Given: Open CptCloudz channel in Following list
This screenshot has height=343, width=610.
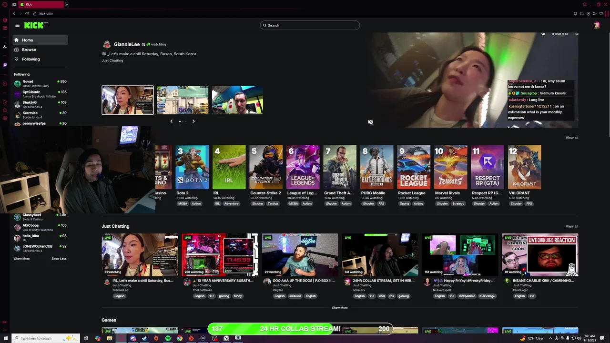Looking at the screenshot, I should [x=40, y=94].
